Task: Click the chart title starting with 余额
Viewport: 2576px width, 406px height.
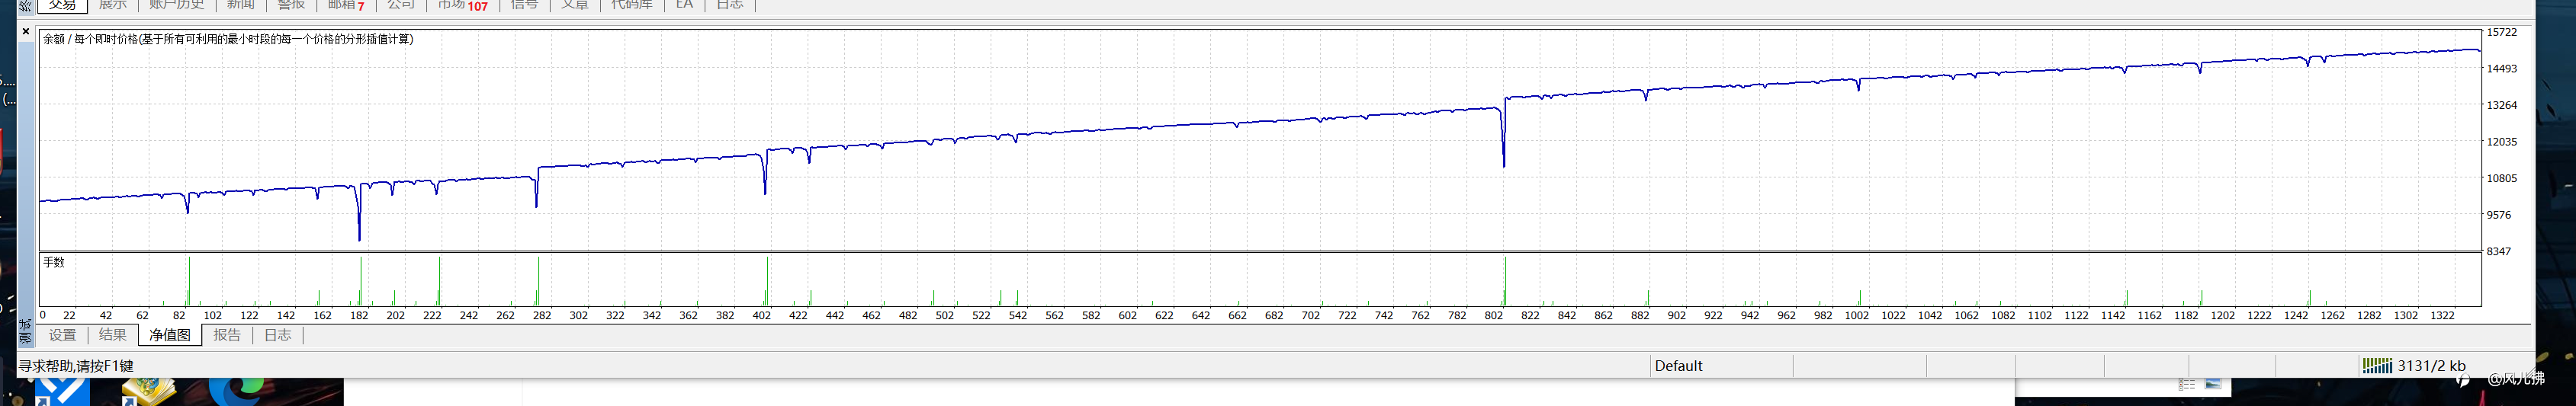Action: [x=228, y=39]
